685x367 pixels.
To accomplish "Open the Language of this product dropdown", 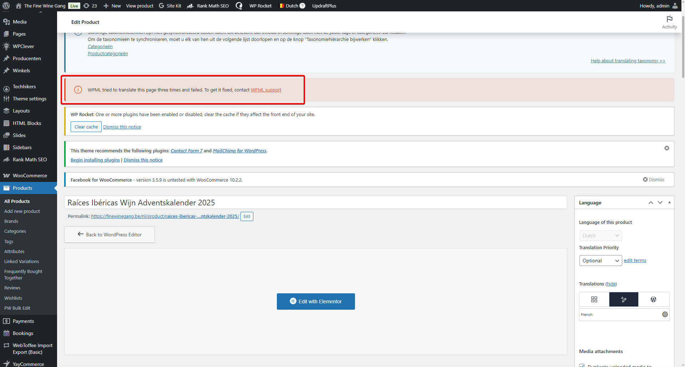I will coord(600,236).
